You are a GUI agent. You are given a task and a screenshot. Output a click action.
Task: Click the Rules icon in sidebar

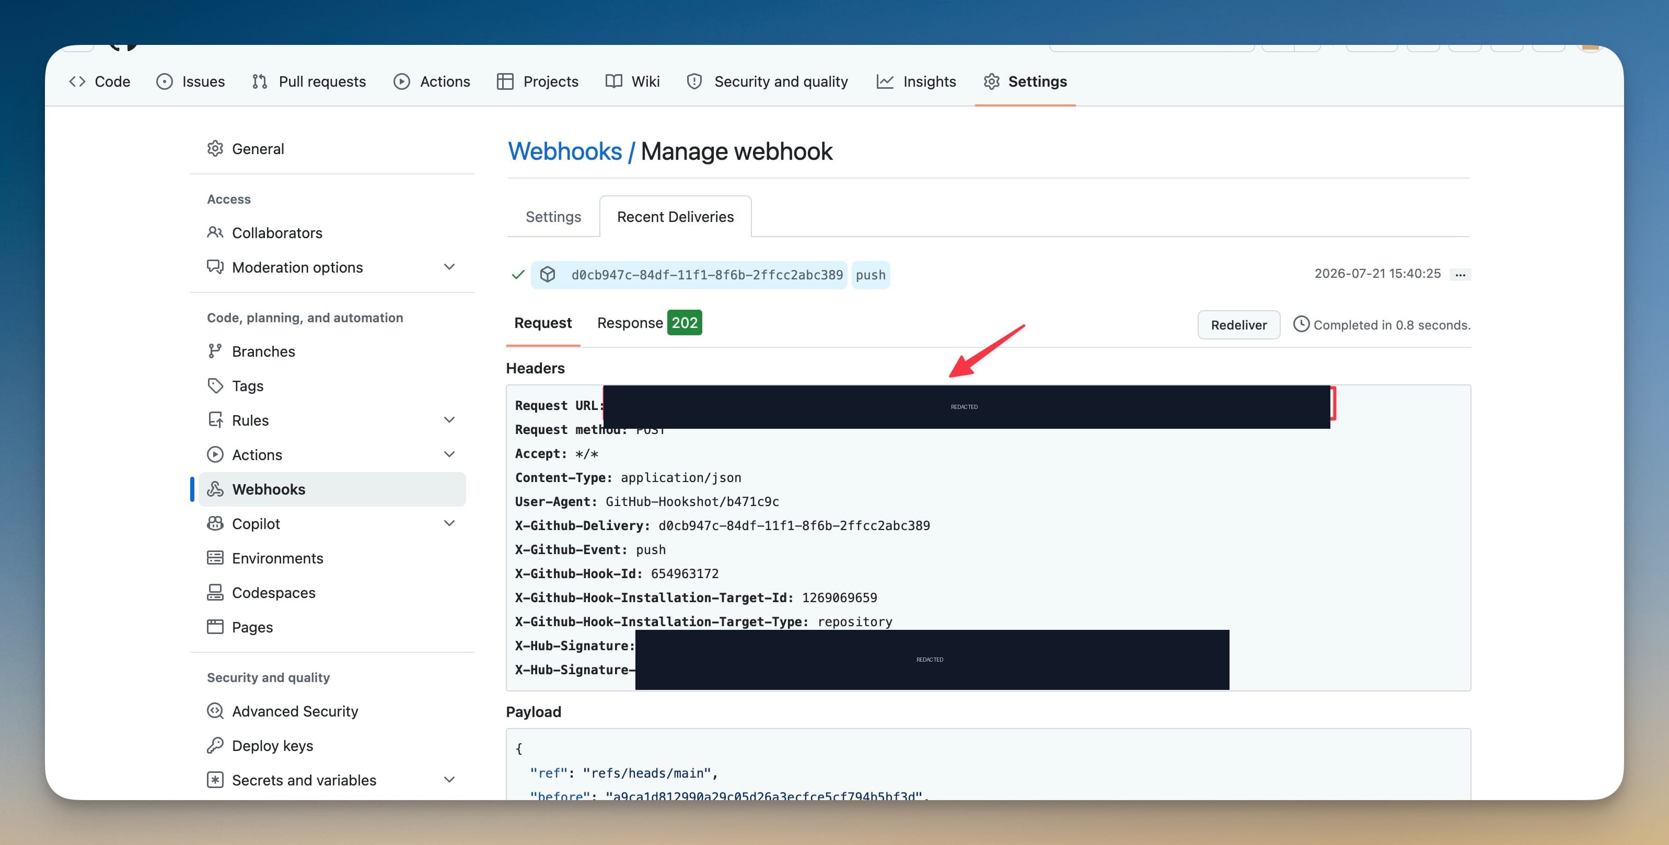[x=215, y=419]
